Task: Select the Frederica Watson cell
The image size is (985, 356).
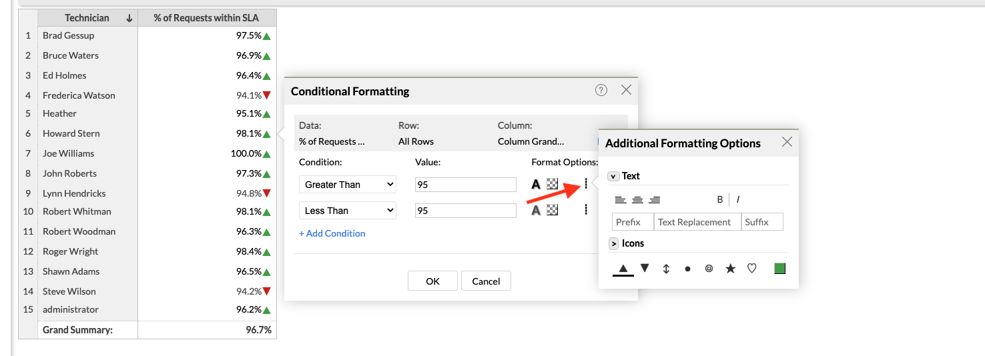Action: click(88, 95)
